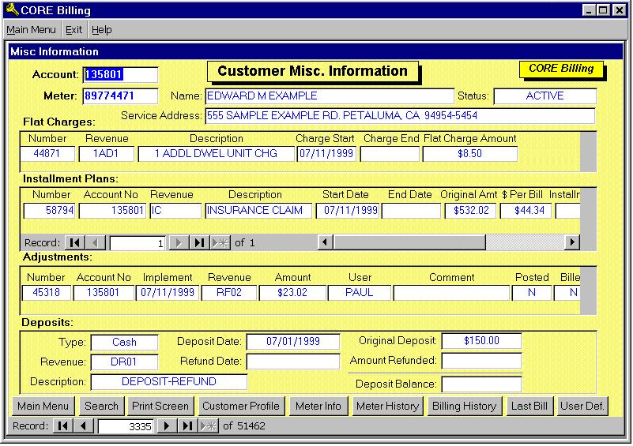Click the Service Address field
Image resolution: width=633 pixels, height=446 pixels.
point(400,116)
